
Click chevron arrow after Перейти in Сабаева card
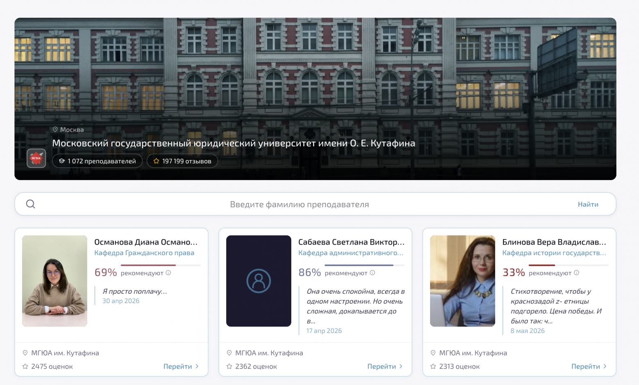401,366
